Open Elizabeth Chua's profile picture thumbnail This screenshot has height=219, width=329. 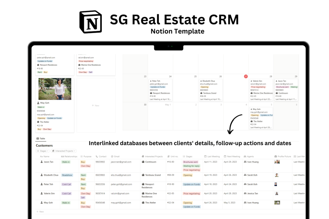tap(277, 175)
